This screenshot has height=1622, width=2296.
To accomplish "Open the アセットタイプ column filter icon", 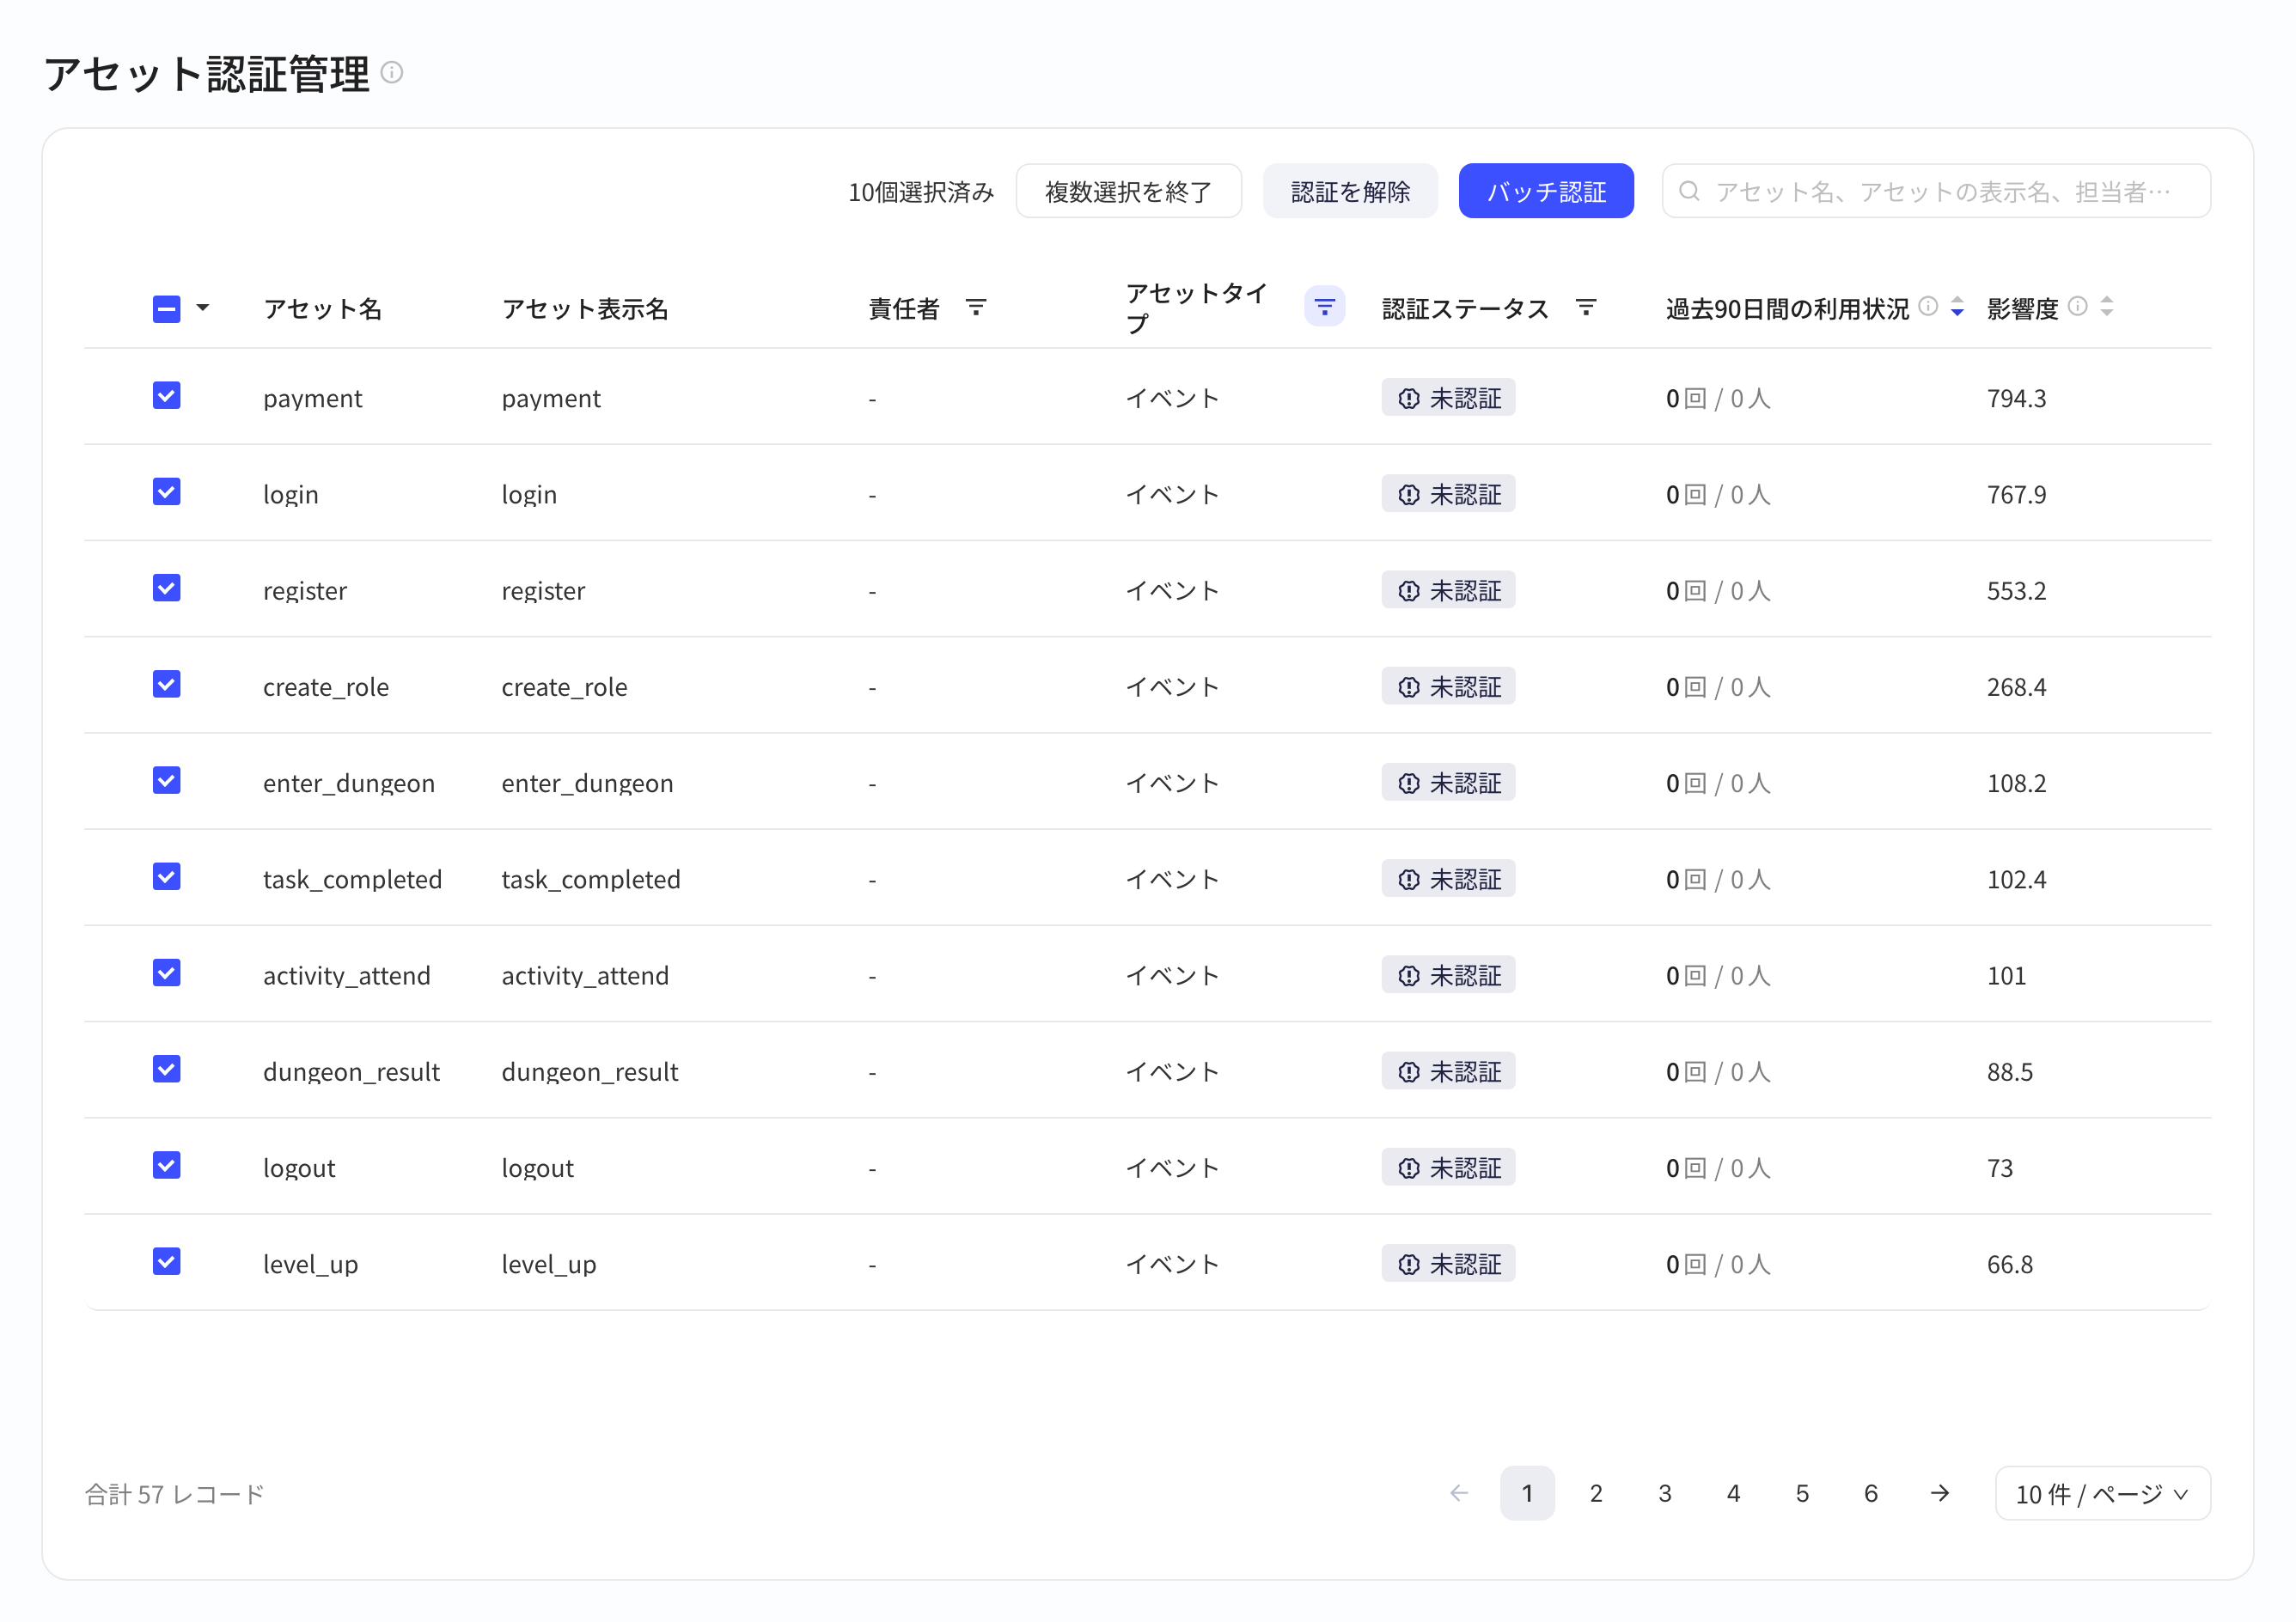I will click(1324, 307).
